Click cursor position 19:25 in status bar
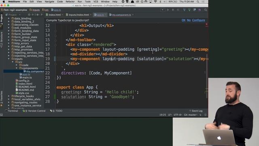 coord(163,115)
